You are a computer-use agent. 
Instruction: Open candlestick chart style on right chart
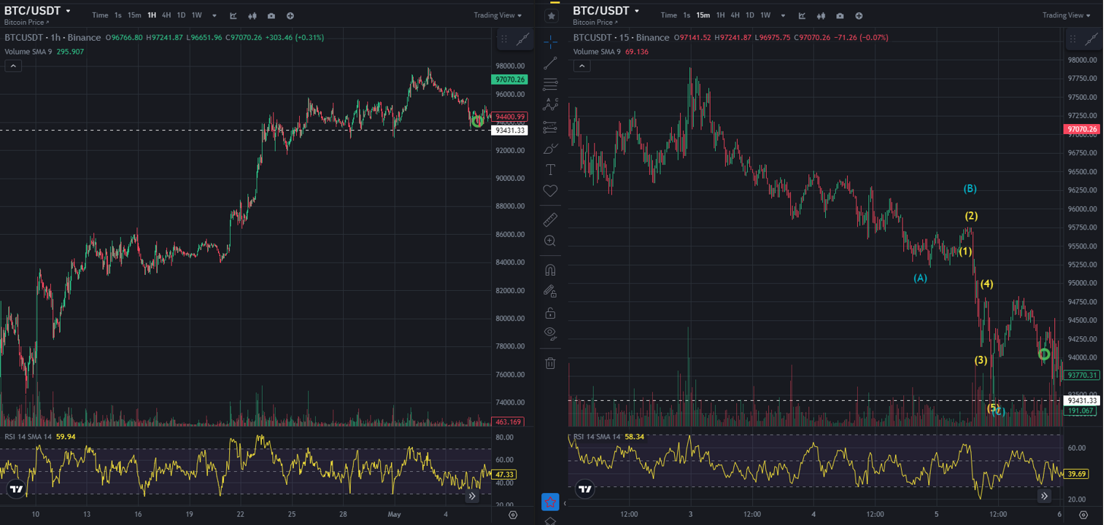click(x=821, y=15)
